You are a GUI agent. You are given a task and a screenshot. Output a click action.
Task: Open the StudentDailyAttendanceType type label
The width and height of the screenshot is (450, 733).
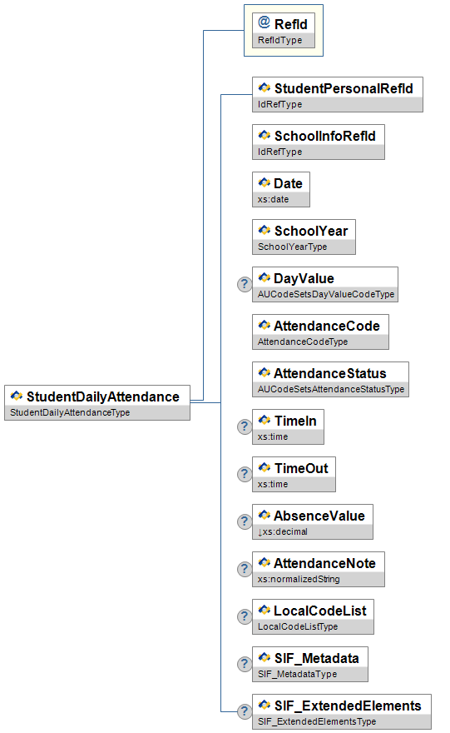[x=70, y=412]
